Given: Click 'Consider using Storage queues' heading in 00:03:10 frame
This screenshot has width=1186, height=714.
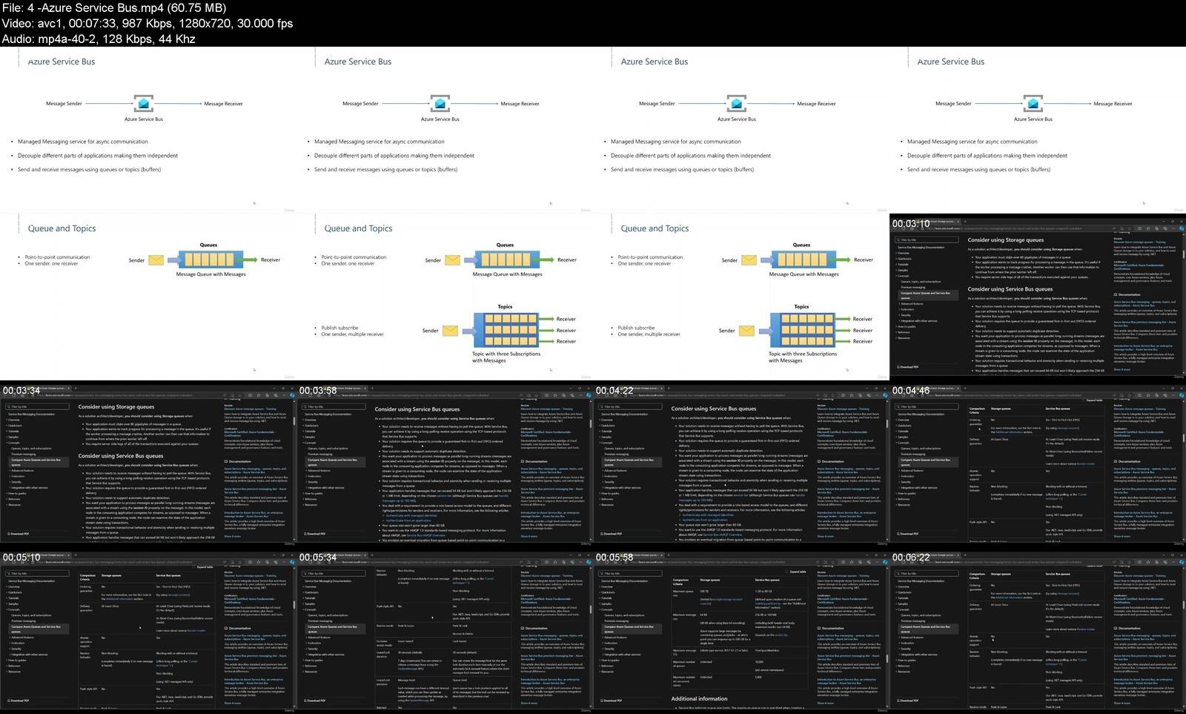Looking at the screenshot, I should coord(1005,240).
